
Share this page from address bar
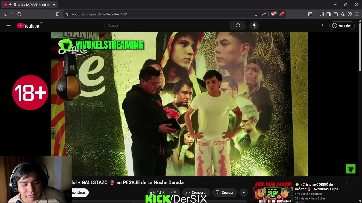coord(264,14)
